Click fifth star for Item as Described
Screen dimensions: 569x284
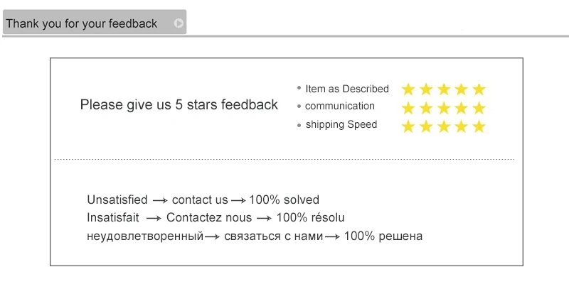click(x=479, y=89)
